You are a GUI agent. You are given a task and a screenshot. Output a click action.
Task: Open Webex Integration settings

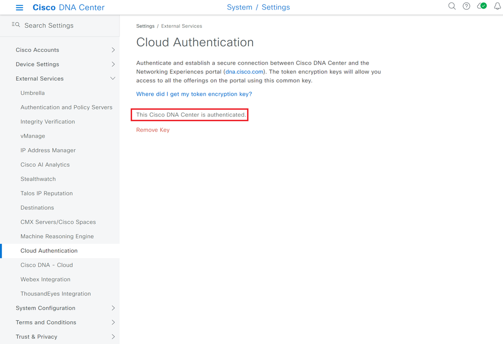point(45,279)
